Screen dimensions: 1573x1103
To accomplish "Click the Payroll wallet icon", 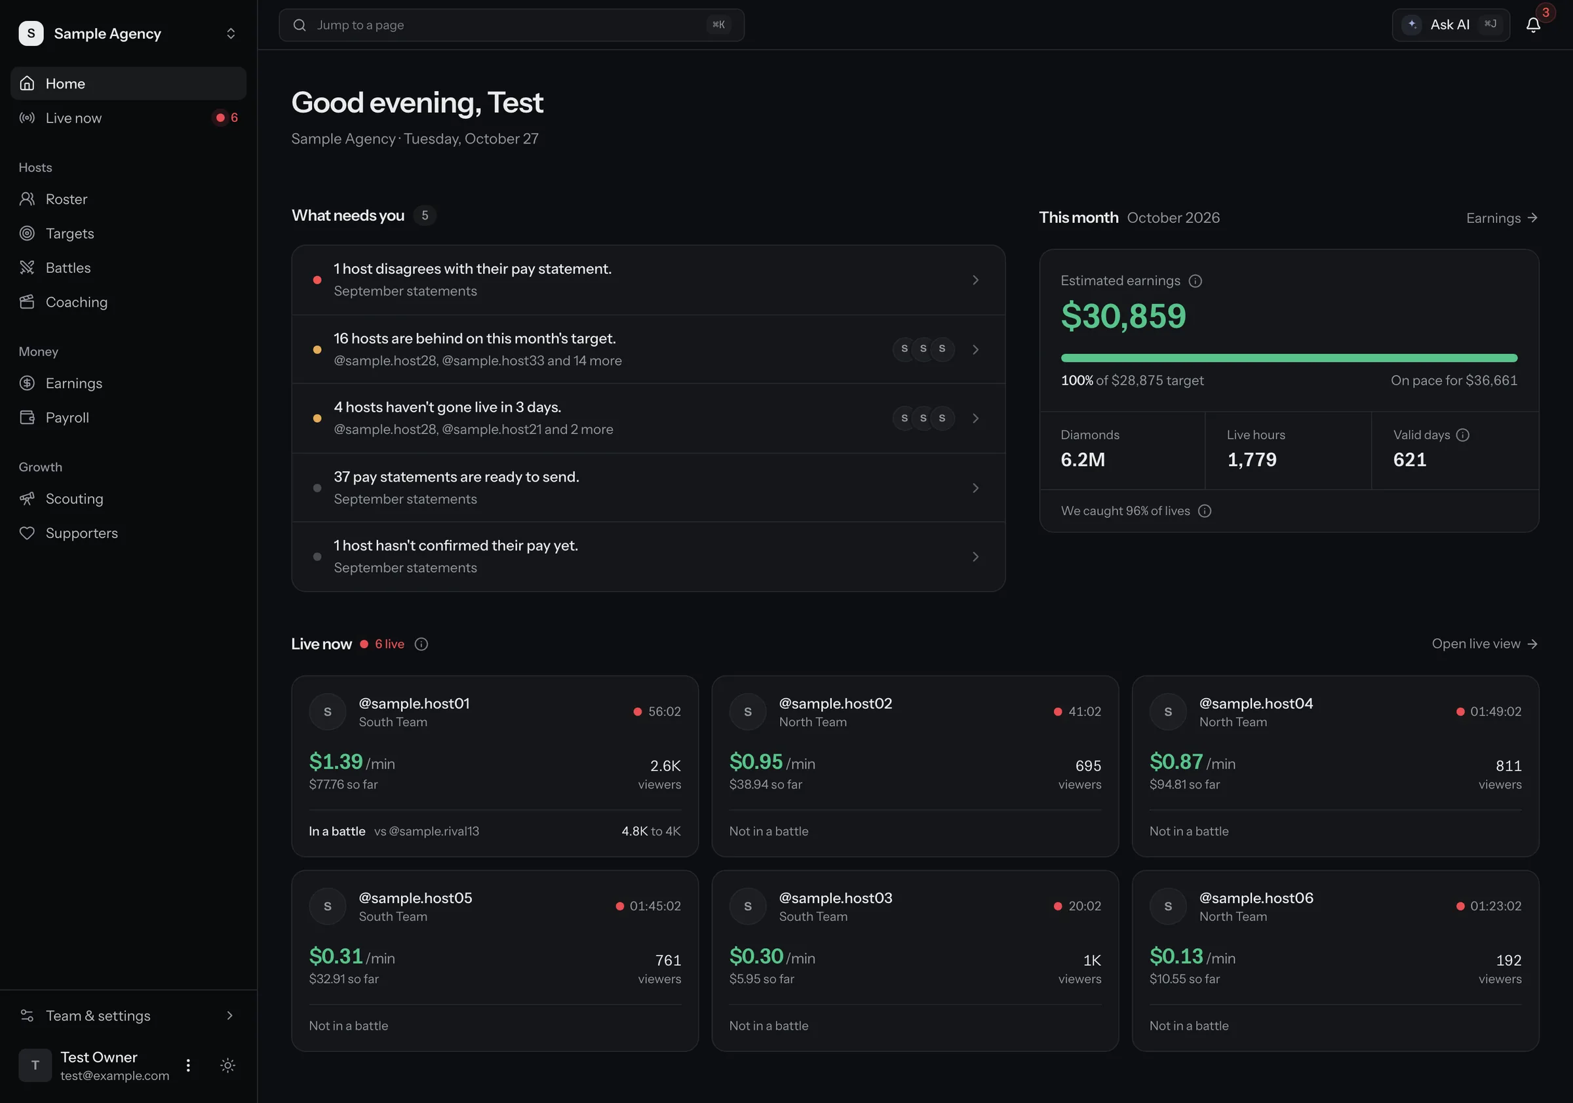I will click(x=27, y=418).
